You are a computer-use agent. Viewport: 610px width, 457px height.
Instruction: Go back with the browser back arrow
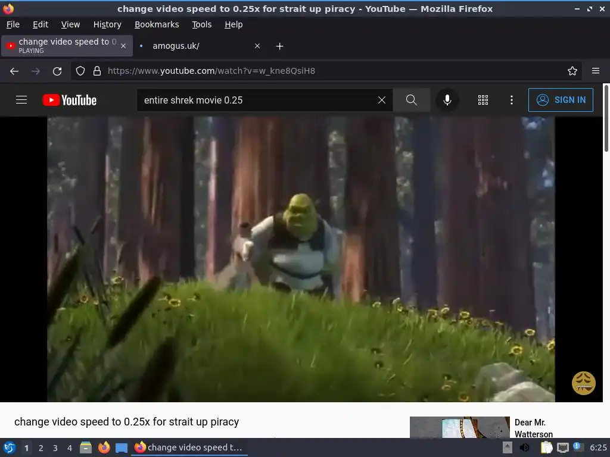click(14, 71)
